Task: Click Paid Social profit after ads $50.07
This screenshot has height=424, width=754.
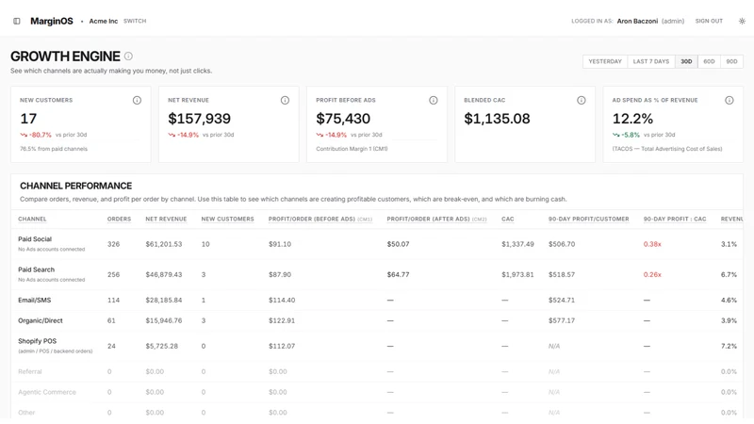Action: [398, 244]
